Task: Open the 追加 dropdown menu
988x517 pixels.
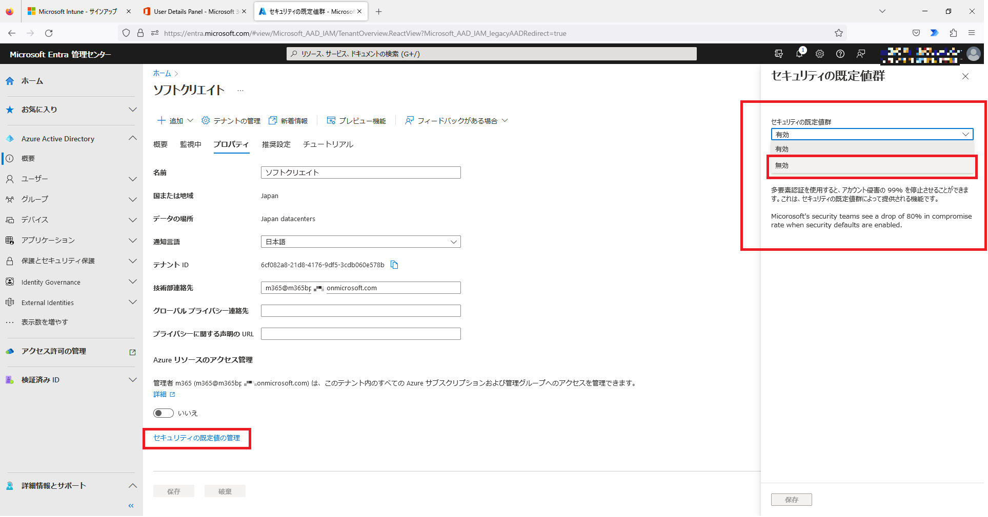Action: click(175, 121)
